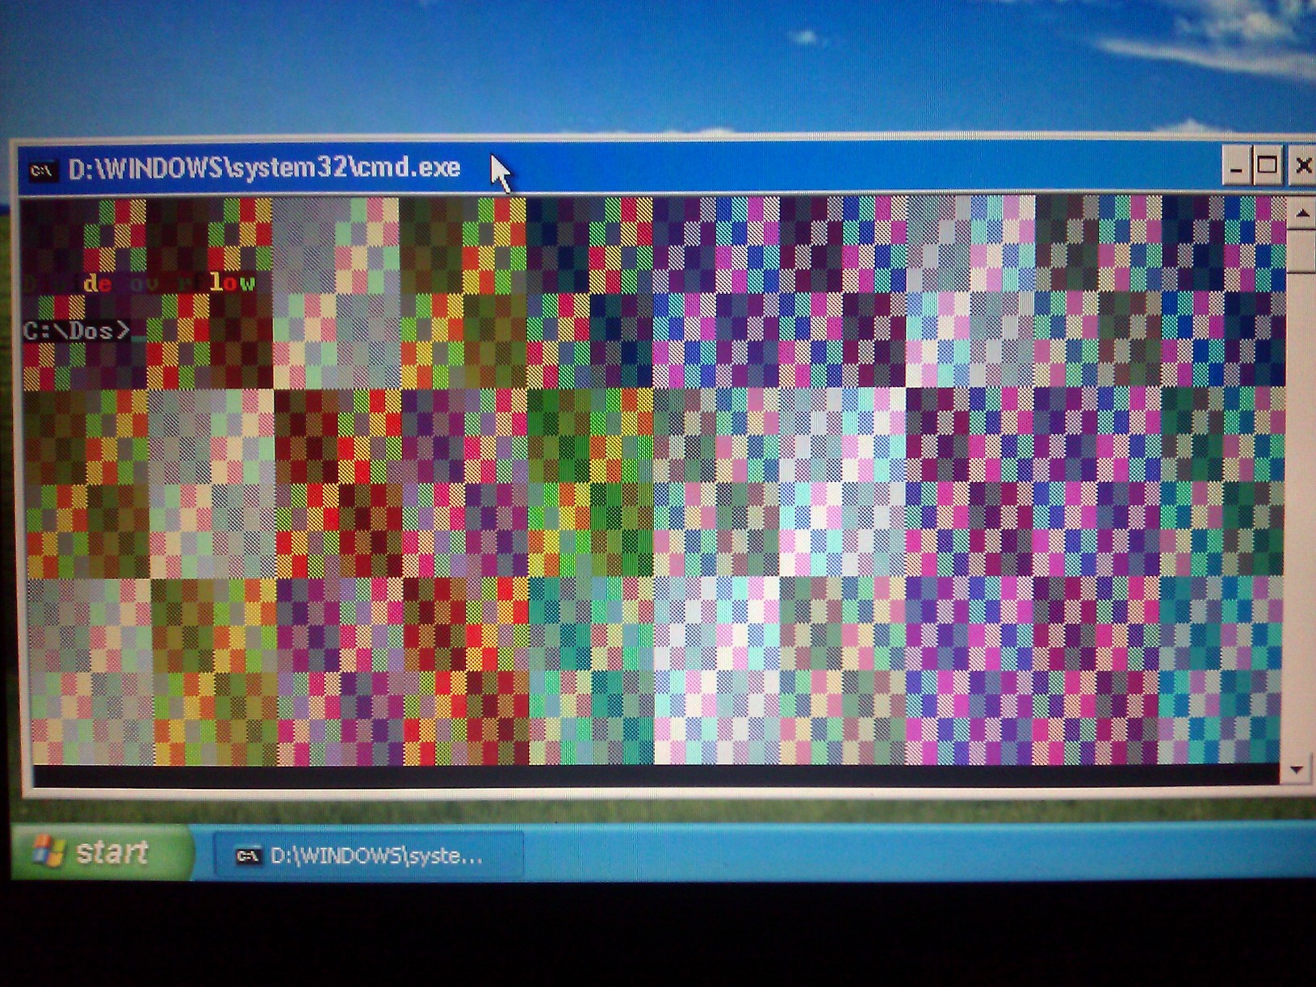Close the cmd.exe window

pos(1302,166)
